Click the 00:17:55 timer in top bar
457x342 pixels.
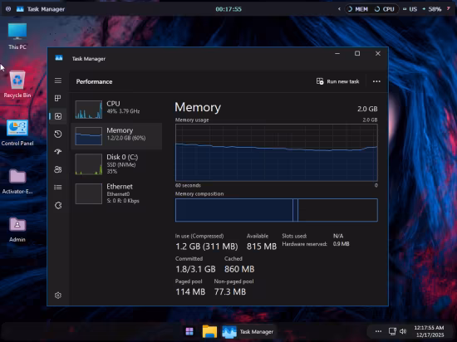coord(228,9)
